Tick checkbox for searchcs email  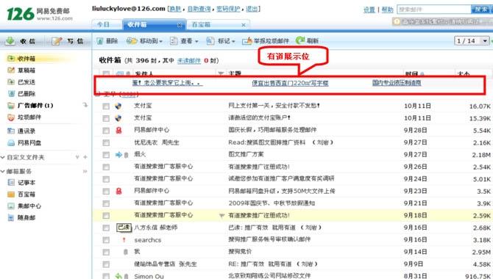pyautogui.click(x=106, y=240)
